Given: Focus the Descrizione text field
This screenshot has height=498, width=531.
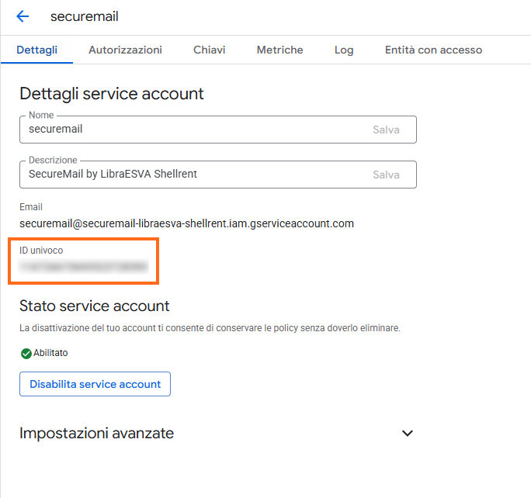Looking at the screenshot, I should (194, 175).
